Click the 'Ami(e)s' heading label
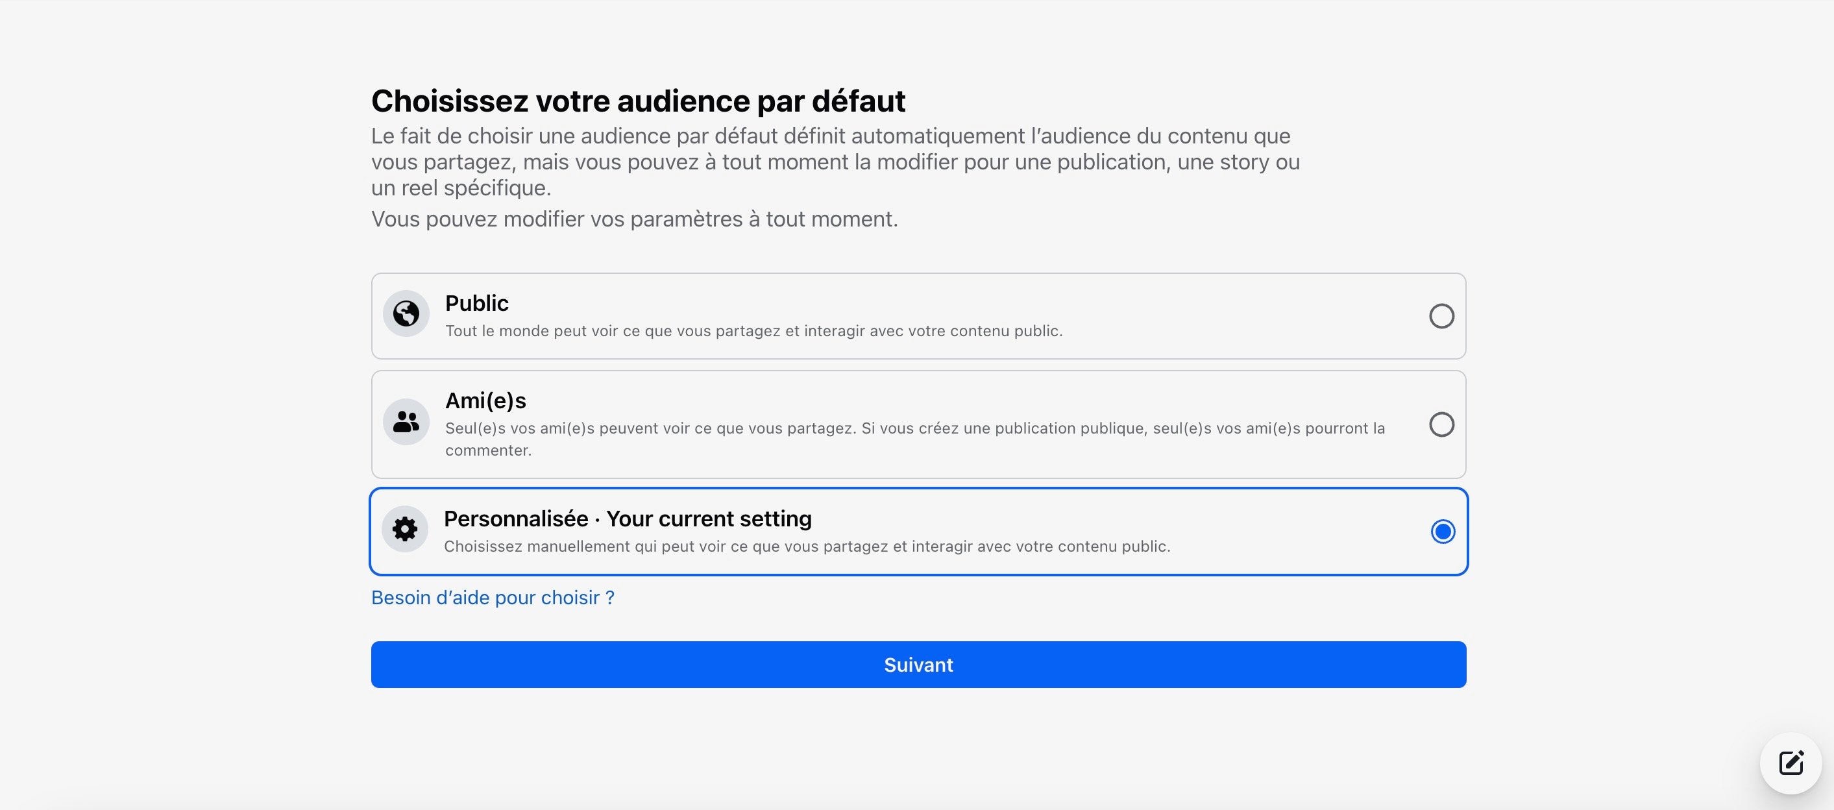The image size is (1834, 810). click(x=485, y=400)
